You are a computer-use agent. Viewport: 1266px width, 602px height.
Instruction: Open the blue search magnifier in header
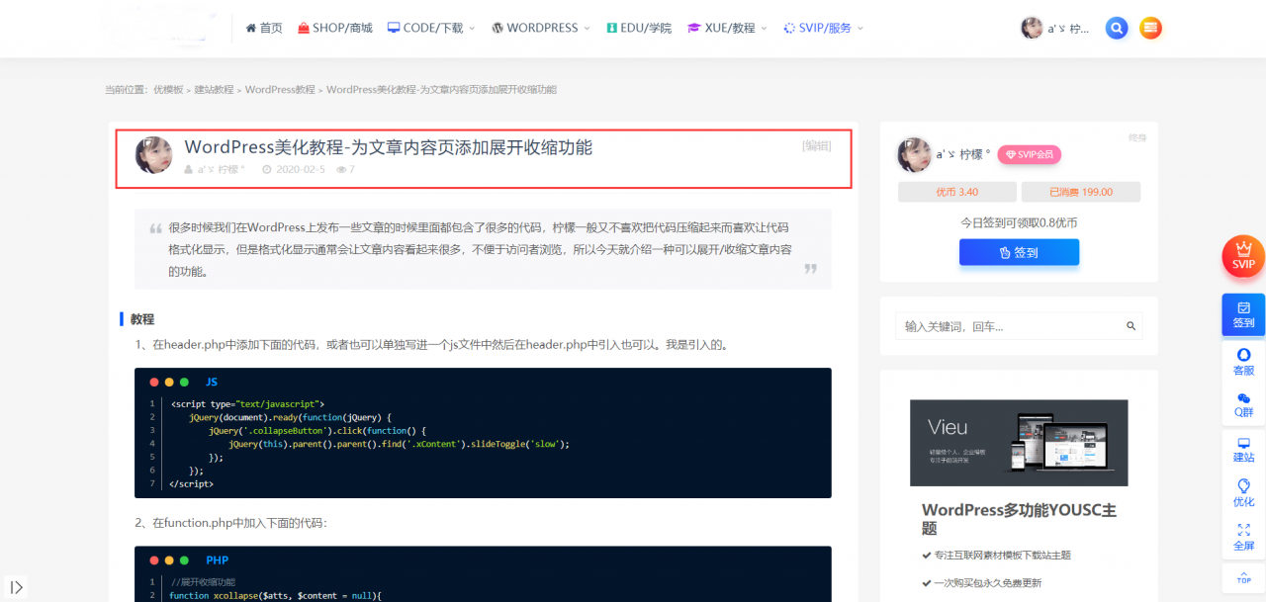pyautogui.click(x=1116, y=28)
